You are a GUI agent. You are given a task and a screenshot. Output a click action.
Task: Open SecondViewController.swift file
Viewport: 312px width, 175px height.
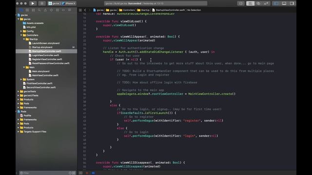tap(39, 87)
